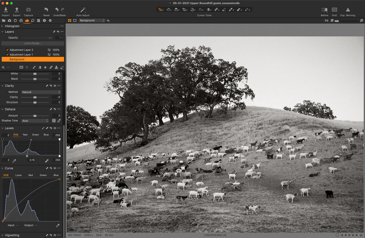Open the Shadow Tone Auto dropdown

[35, 121]
